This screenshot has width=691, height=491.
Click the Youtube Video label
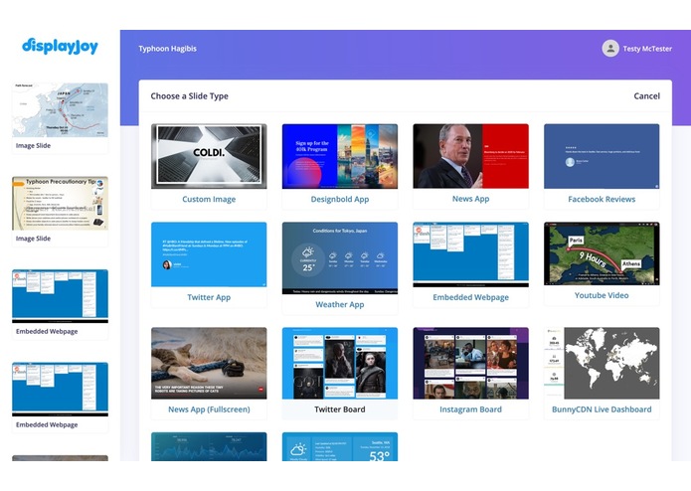pos(602,295)
